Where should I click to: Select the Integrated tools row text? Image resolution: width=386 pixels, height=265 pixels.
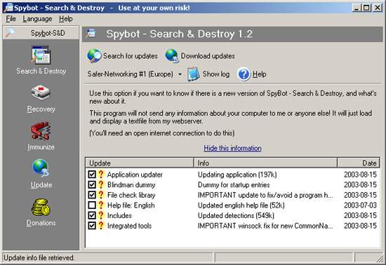click(x=129, y=226)
